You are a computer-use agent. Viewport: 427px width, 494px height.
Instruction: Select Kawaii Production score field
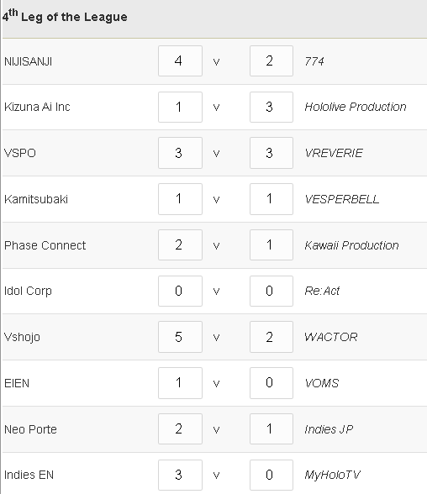click(271, 244)
